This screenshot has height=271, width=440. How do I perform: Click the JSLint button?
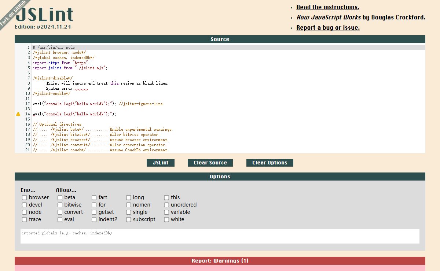[x=161, y=163]
